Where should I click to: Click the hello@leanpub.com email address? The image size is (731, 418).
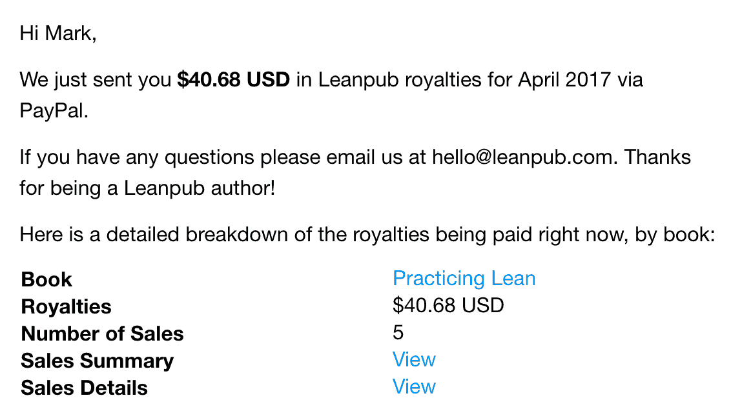click(522, 157)
